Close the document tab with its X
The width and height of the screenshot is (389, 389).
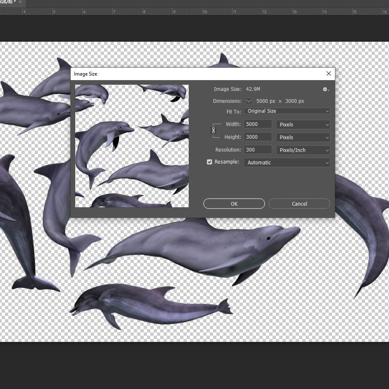(20, 2)
